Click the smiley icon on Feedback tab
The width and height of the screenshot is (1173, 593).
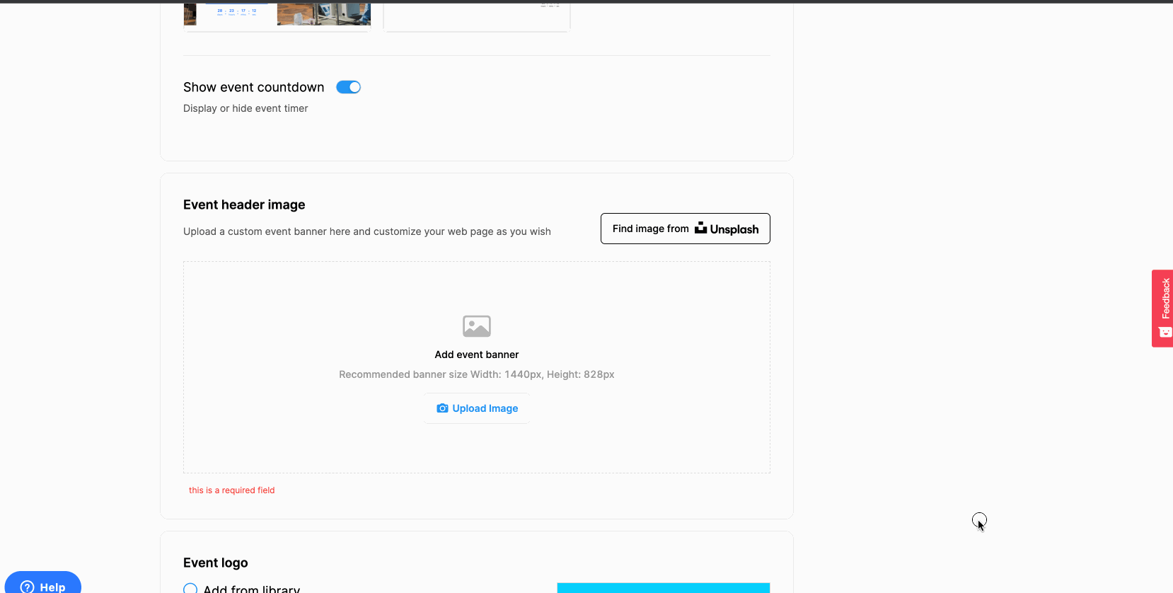tap(1165, 333)
